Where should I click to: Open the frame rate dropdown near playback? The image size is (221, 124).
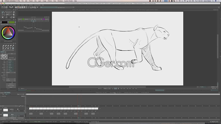tap(107, 89)
